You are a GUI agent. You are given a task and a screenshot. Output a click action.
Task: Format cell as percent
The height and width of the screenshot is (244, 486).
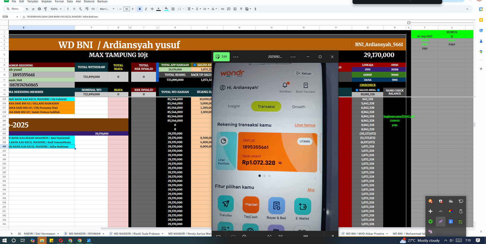pyautogui.click(x=74, y=9)
